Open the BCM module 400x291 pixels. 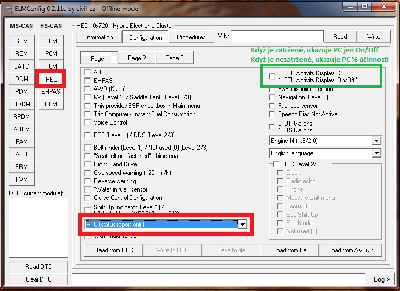coord(51,41)
